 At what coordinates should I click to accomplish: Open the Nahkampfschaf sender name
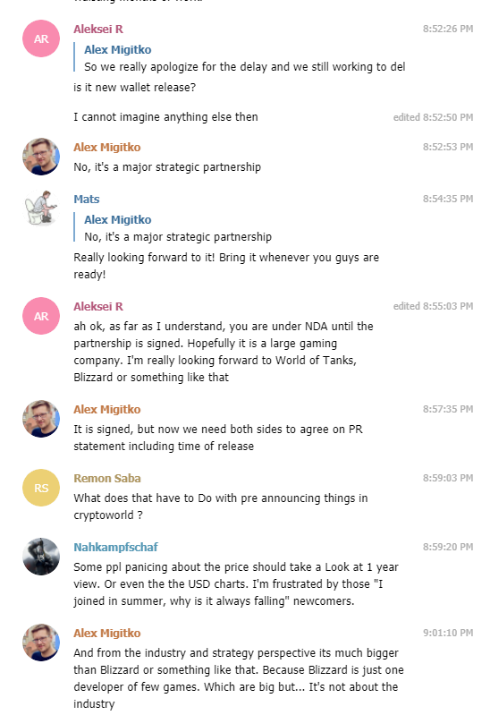(115, 547)
